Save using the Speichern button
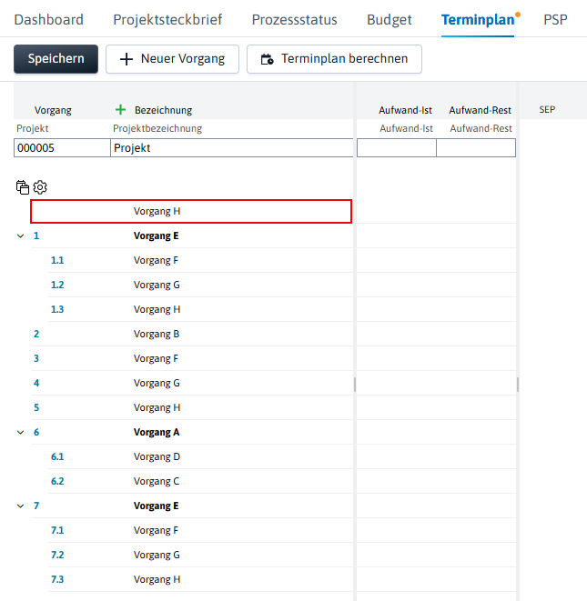Viewport: 587px width, 601px height. tap(56, 59)
